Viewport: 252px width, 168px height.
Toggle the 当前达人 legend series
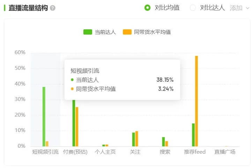(99, 32)
